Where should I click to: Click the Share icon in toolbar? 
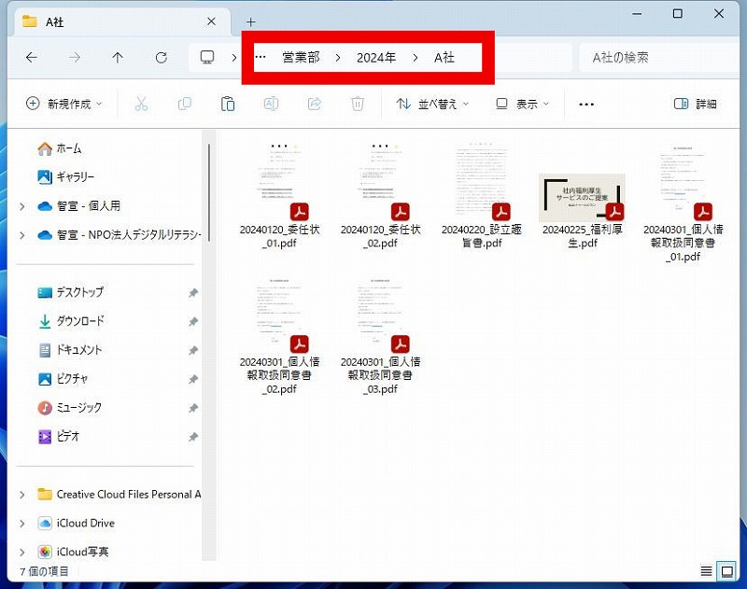[315, 104]
